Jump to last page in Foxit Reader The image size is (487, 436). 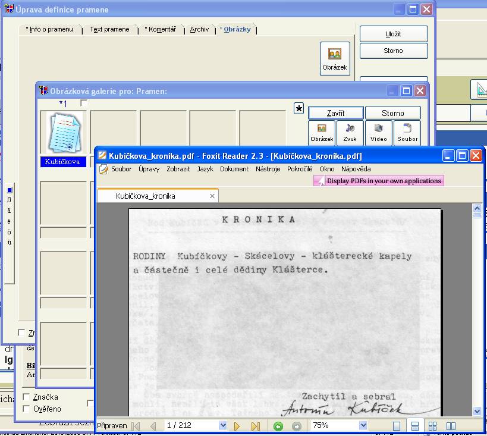pyautogui.click(x=255, y=426)
